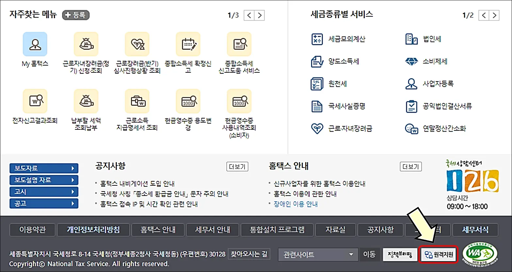Open notice 홈택스 접속 IP 및 시간 확인
512x272 pixels.
click(x=149, y=204)
